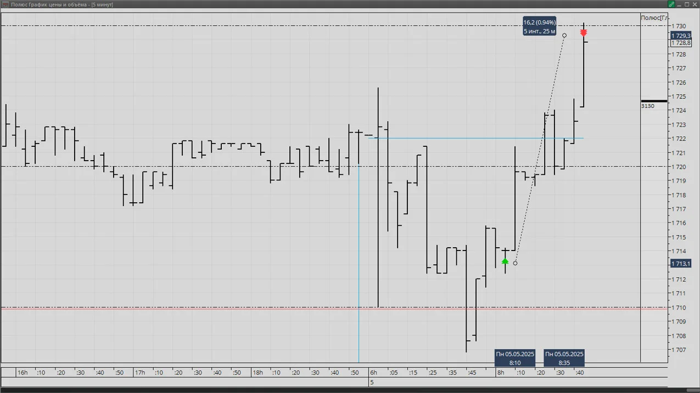Click the green link icon in title bar
The width and height of the screenshot is (700, 393).
(671, 4)
